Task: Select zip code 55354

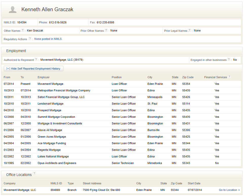Action: pos(186,84)
